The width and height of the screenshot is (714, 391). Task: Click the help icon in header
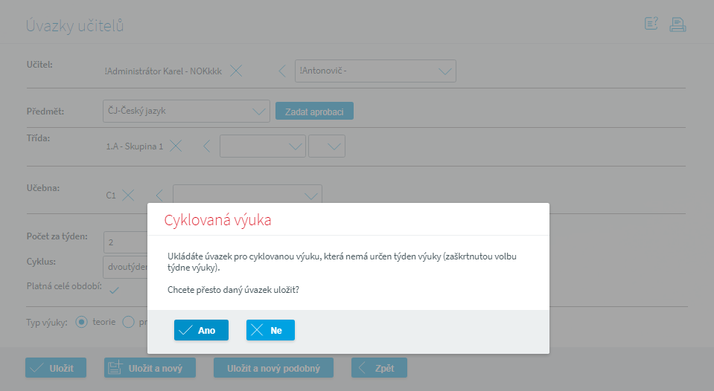click(x=651, y=25)
